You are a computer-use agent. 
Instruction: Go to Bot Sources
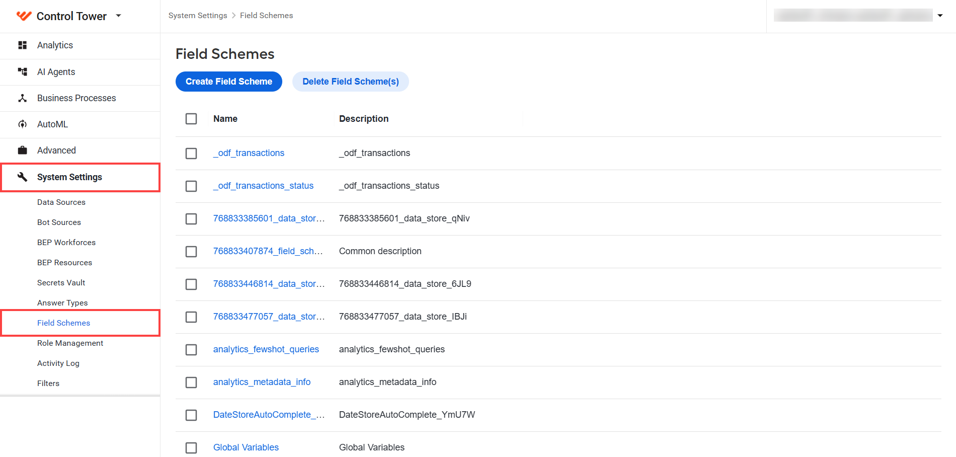pyautogui.click(x=59, y=222)
